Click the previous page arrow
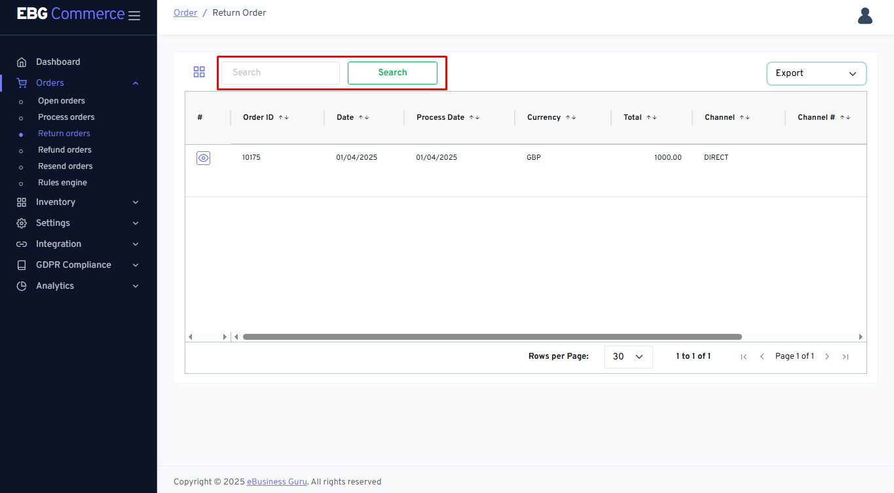This screenshot has height=493, width=894. click(x=762, y=357)
